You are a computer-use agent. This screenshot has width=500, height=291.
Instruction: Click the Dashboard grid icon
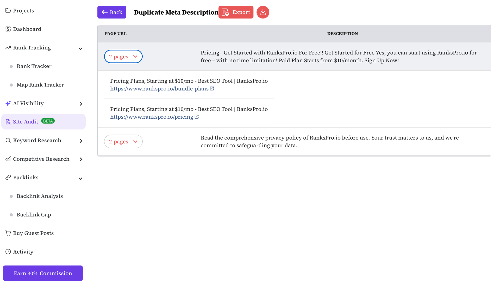[x=8, y=29]
